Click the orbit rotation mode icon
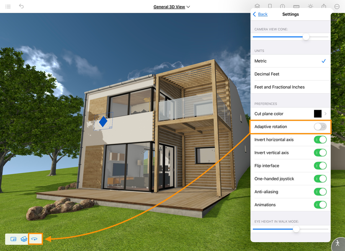Viewport: 345px width, 251px height. (34, 239)
